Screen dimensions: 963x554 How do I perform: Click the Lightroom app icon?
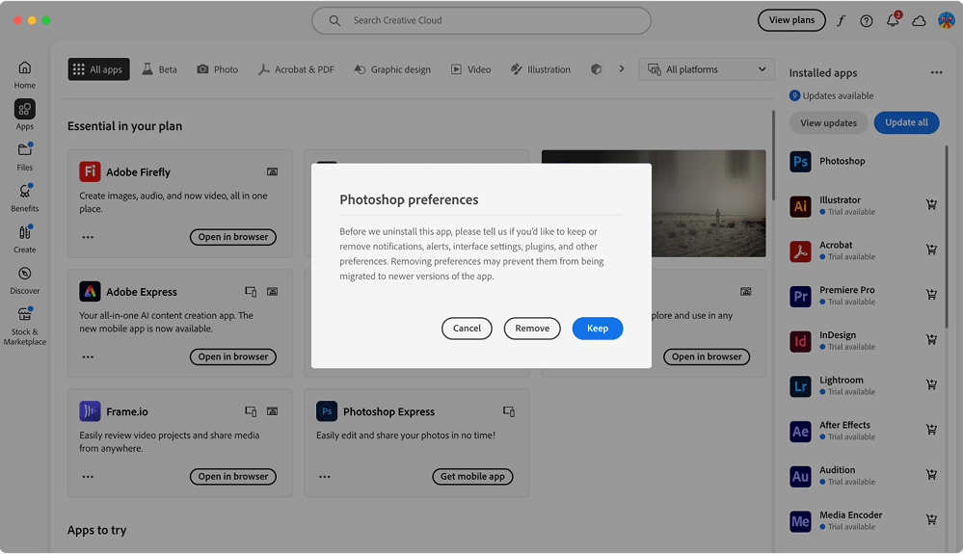pos(800,386)
